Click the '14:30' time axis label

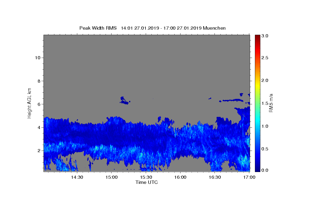77,177
